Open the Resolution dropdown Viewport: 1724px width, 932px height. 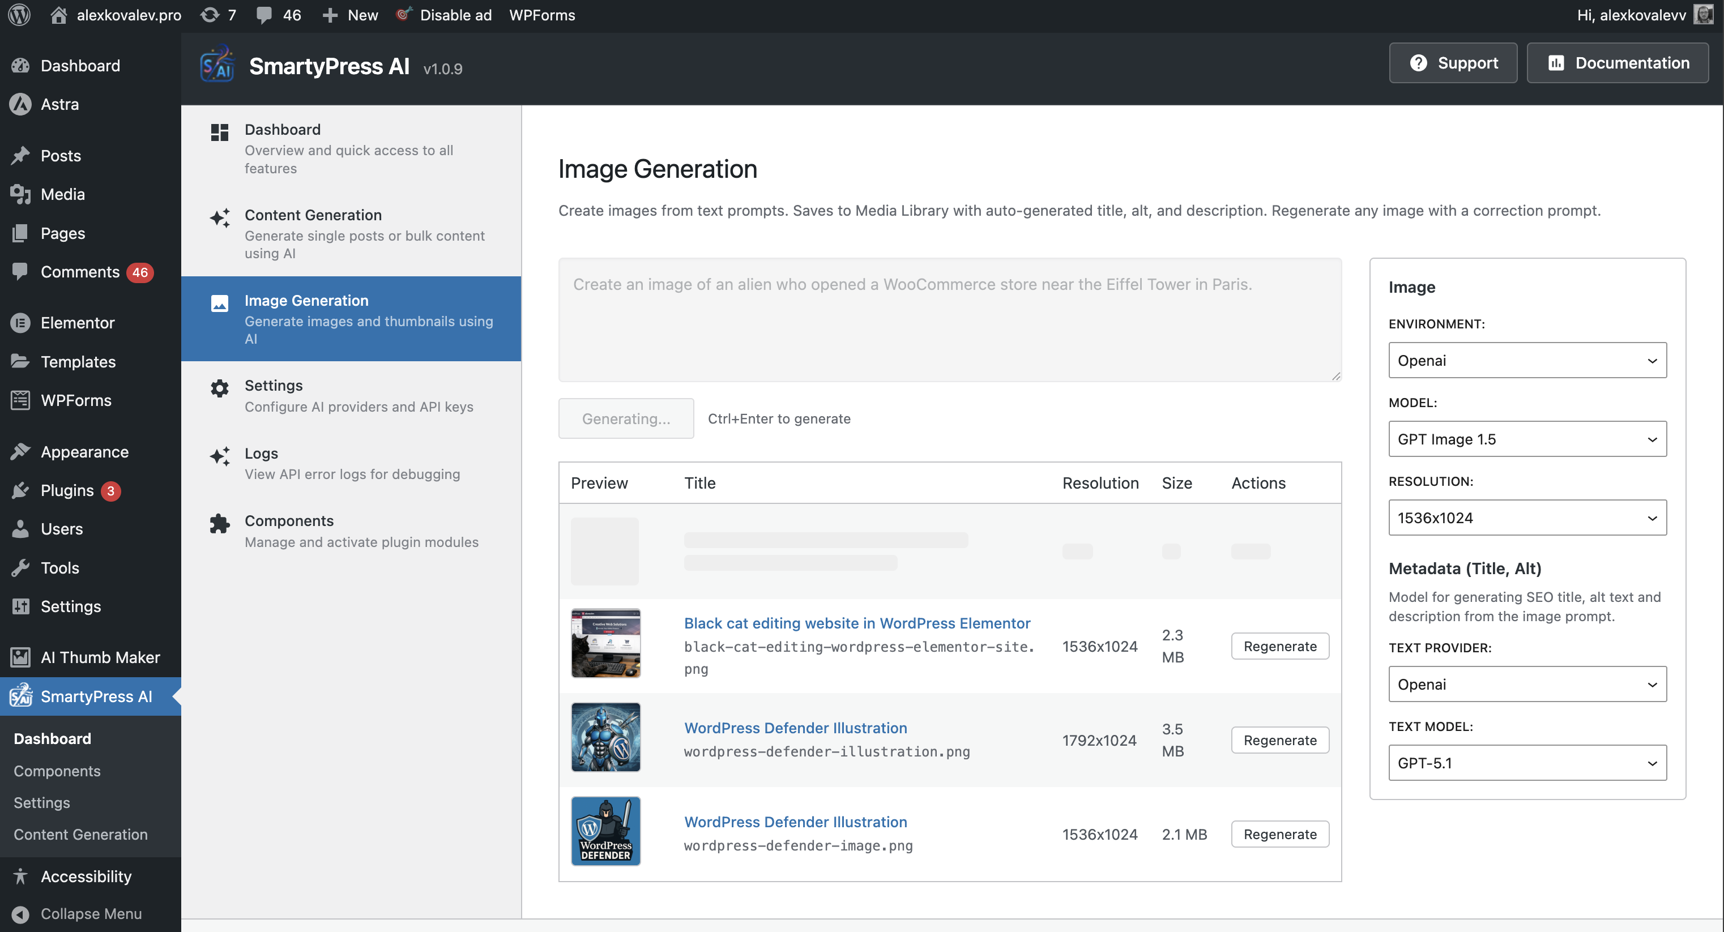1527,517
